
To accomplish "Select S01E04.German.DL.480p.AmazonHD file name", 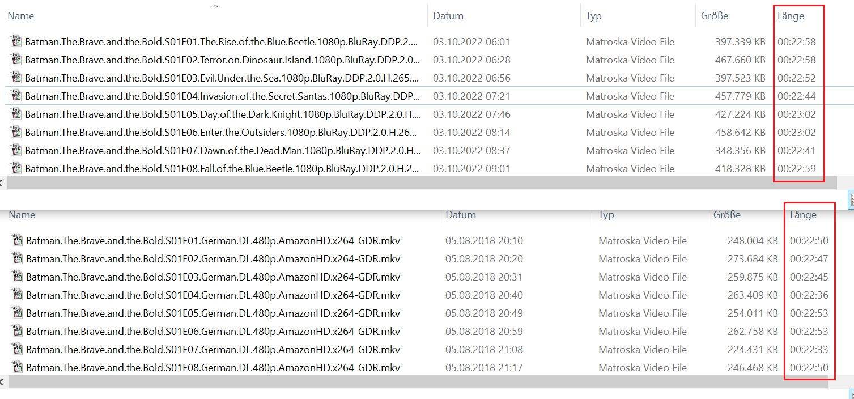I will pos(213,295).
